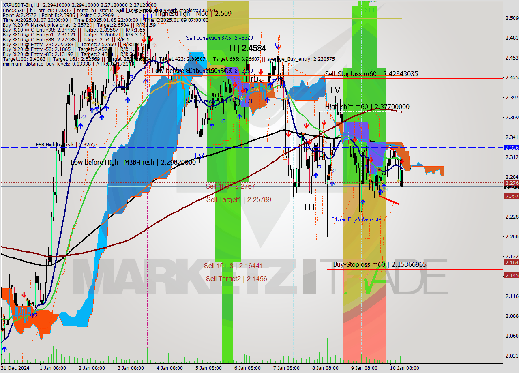Viewport: 519px width, 373px height.
Task: Select the red 2.164 price axis tag
Action: tap(511, 262)
